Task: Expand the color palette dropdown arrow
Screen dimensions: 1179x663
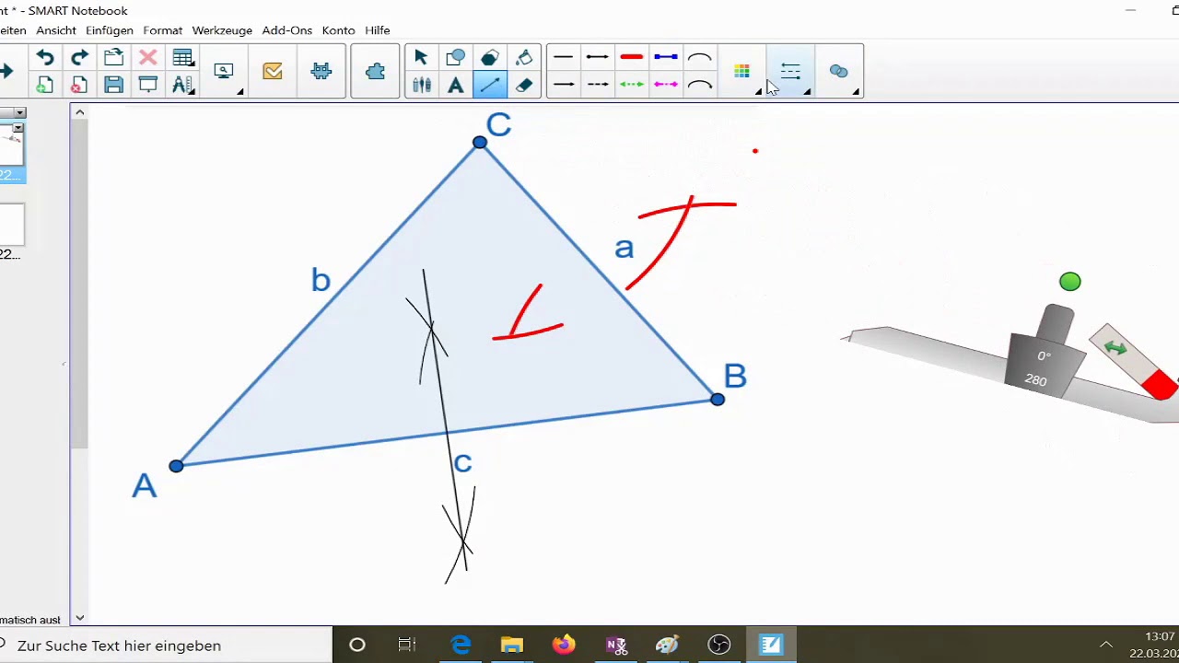Action: pos(759,91)
